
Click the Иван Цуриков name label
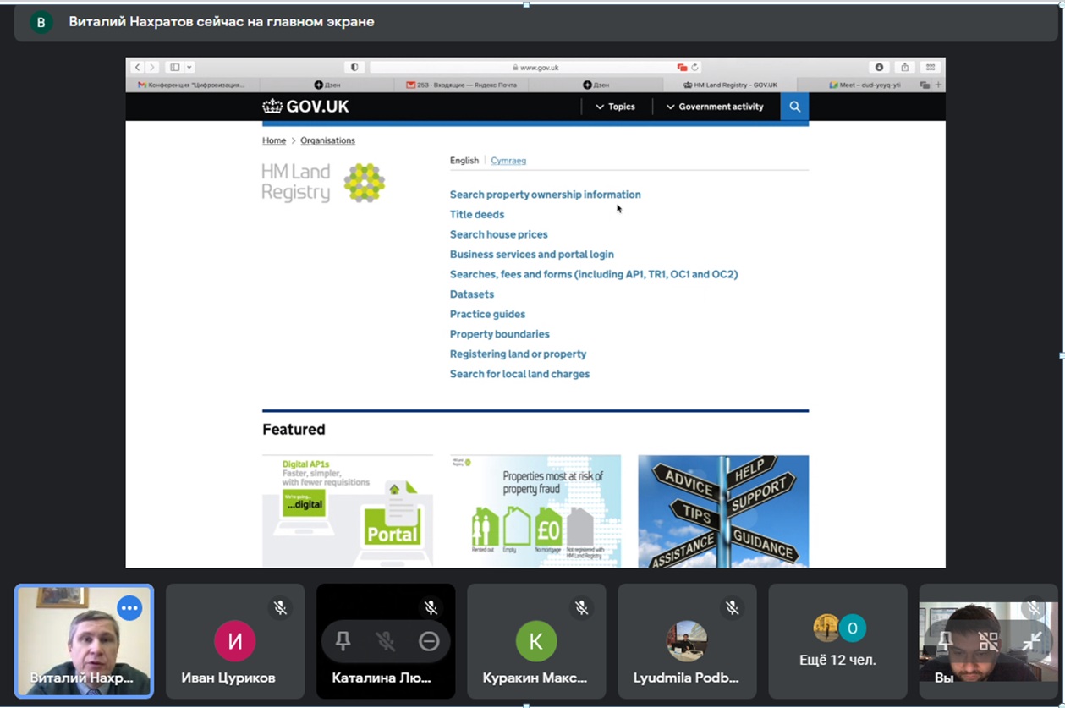point(228,678)
